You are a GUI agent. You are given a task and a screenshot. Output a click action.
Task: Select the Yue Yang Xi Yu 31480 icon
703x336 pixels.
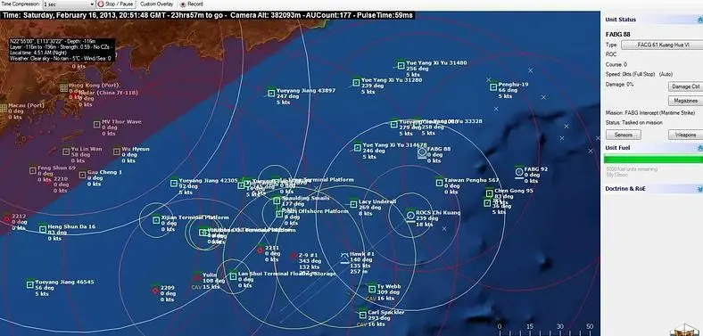tap(401, 65)
